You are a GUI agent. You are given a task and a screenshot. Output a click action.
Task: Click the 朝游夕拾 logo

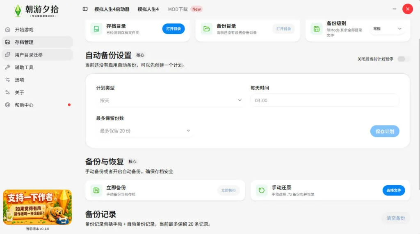coord(37,11)
